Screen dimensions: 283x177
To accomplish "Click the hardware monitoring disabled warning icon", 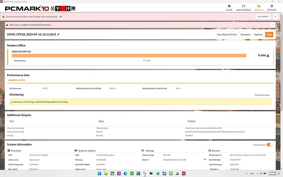I will [x=12, y=102].
